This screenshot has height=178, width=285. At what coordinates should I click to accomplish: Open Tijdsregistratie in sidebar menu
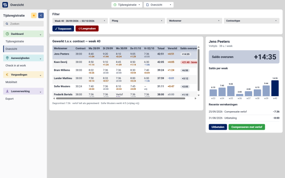23,42
